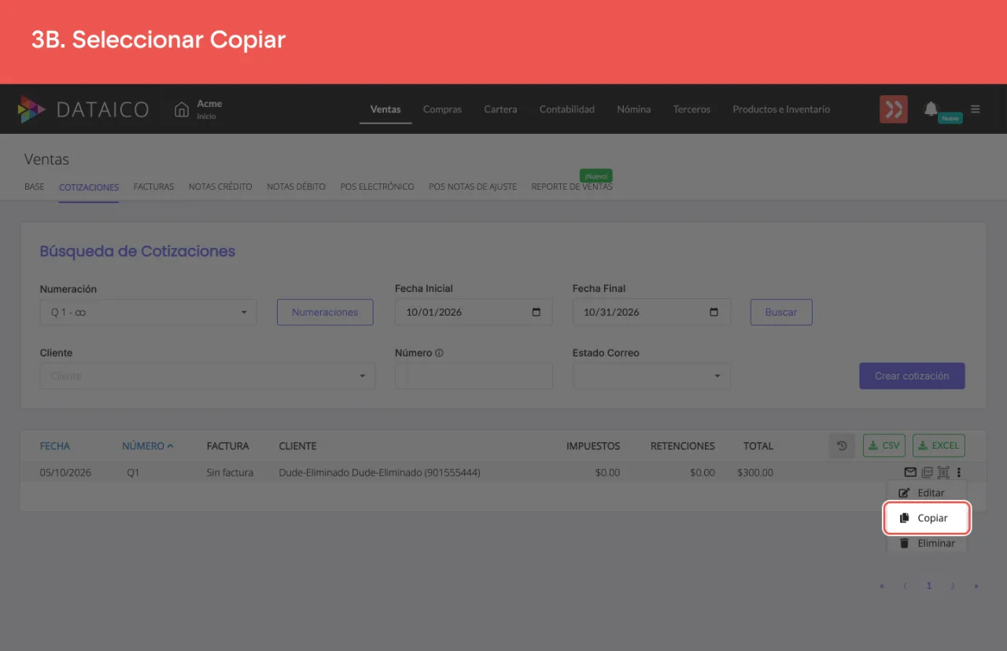Viewport: 1007px width, 651px height.
Task: Sort by the FECHA column header
Action: point(55,446)
